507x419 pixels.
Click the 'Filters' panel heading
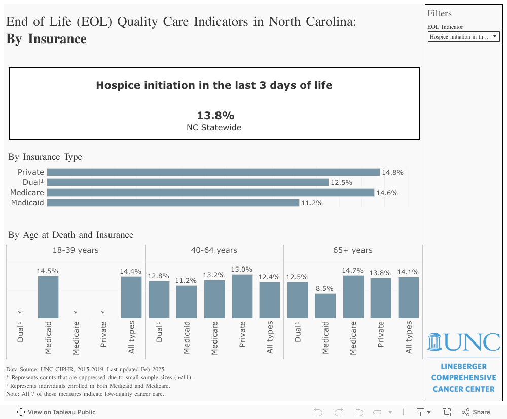pyautogui.click(x=440, y=13)
